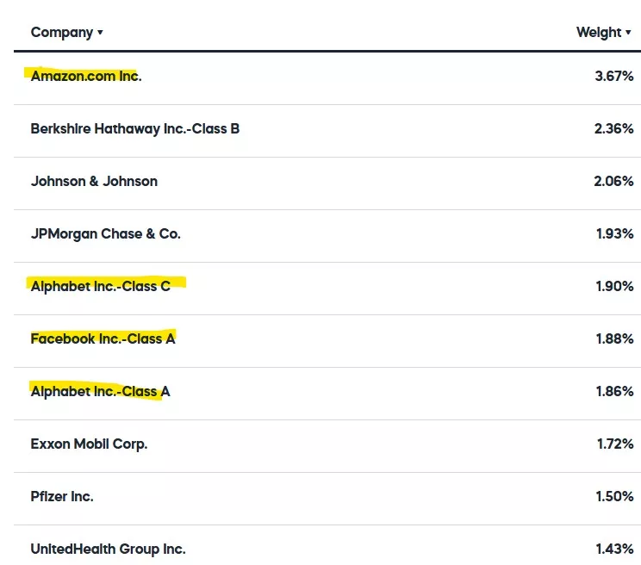Click the 2.36% weight for Berkshire

coord(613,128)
